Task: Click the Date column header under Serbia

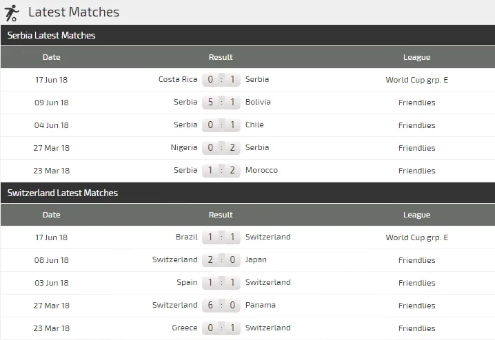Action: coord(52,57)
